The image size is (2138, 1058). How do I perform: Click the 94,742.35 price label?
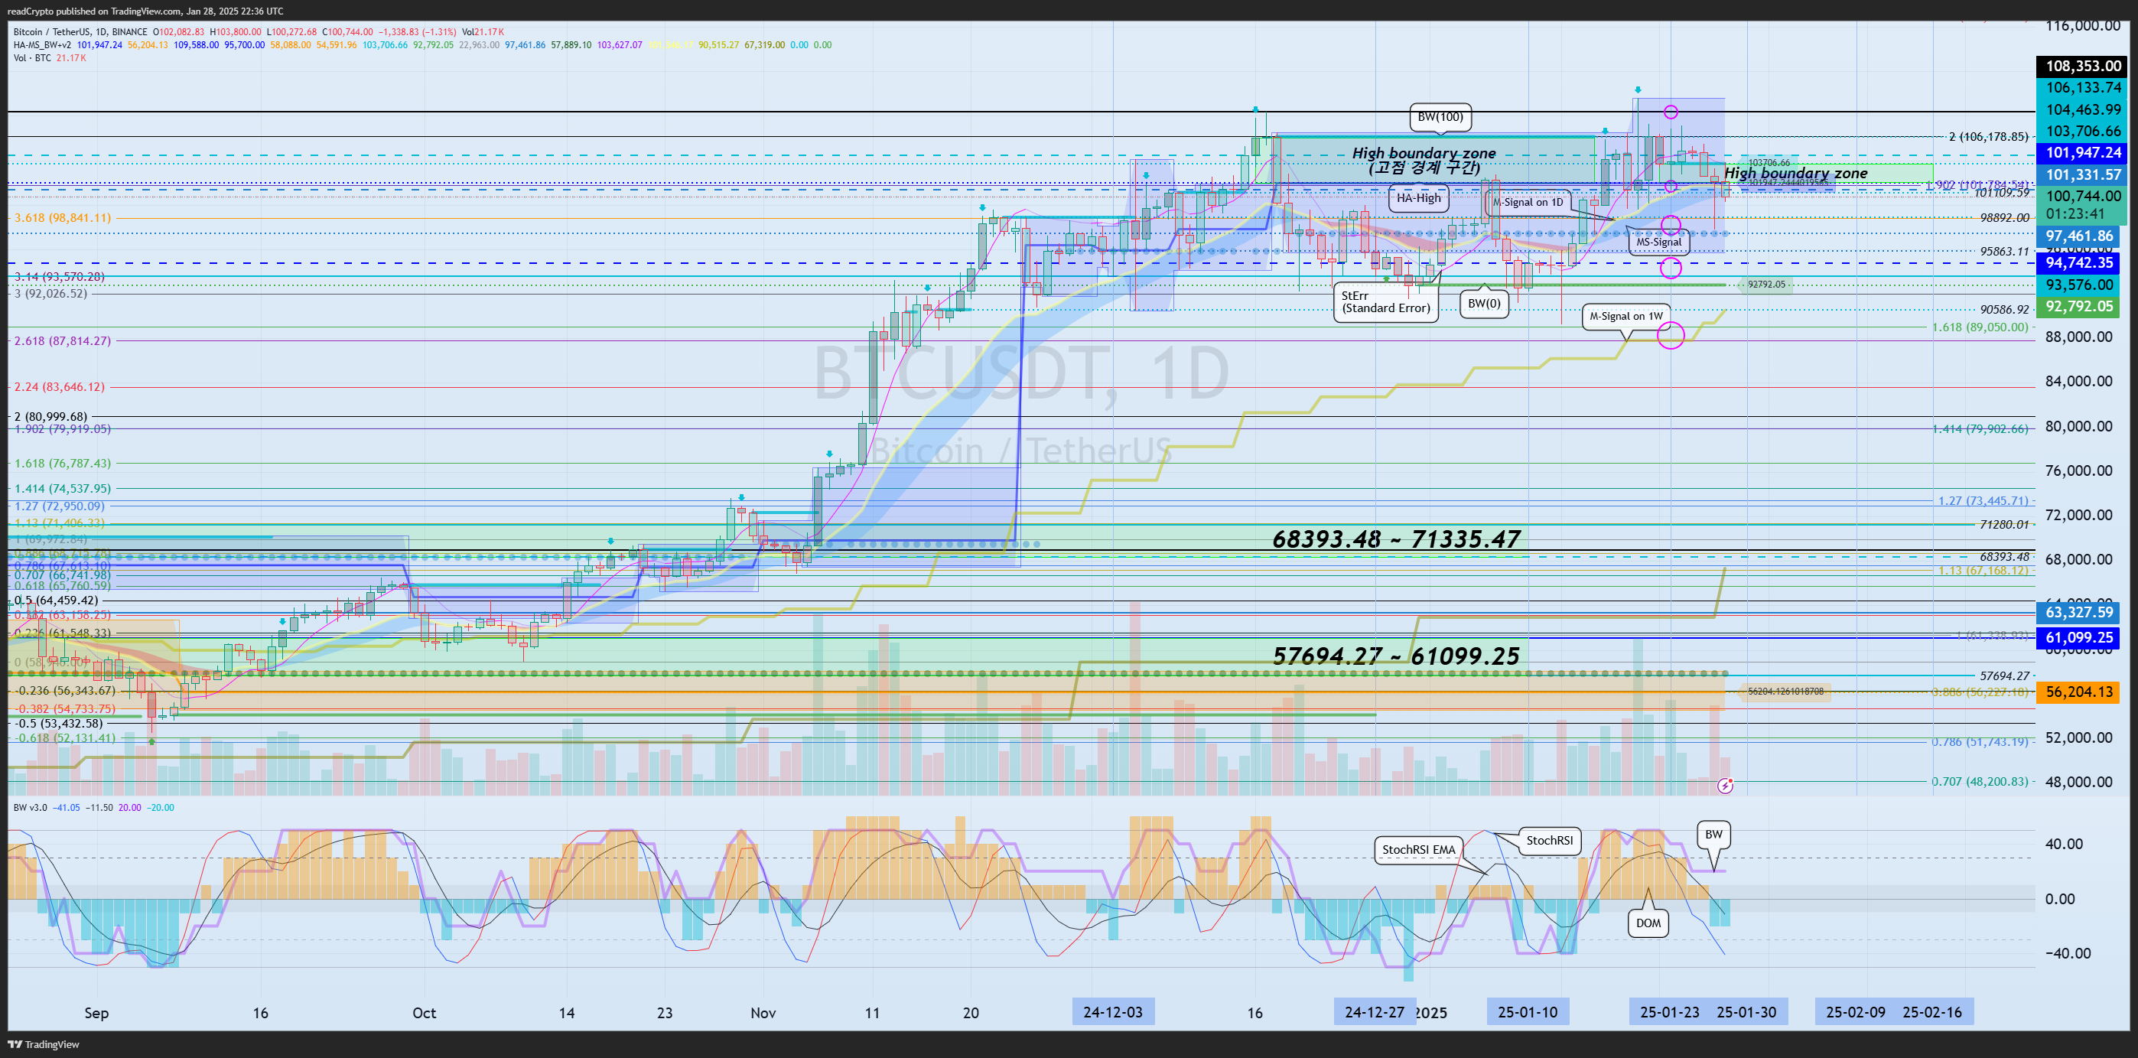[2079, 263]
